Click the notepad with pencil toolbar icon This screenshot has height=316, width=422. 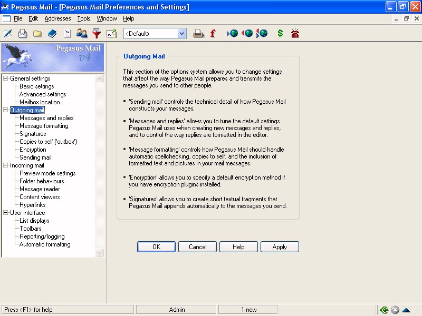111,34
